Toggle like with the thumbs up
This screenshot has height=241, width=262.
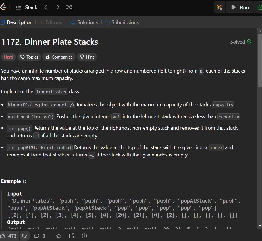tap(9, 236)
